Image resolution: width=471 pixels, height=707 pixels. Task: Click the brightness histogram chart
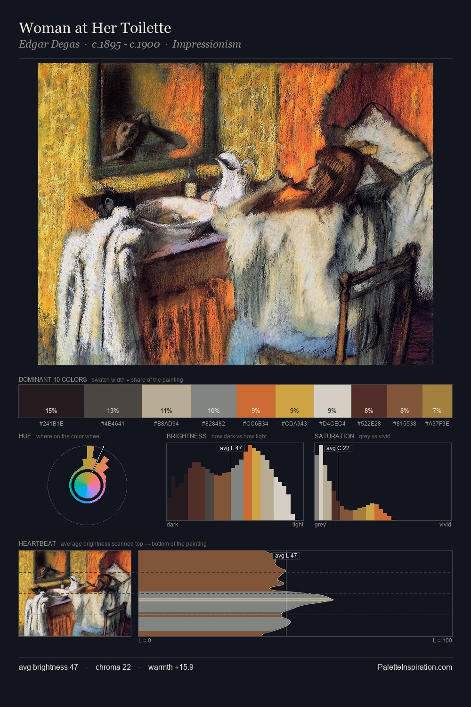click(x=235, y=482)
